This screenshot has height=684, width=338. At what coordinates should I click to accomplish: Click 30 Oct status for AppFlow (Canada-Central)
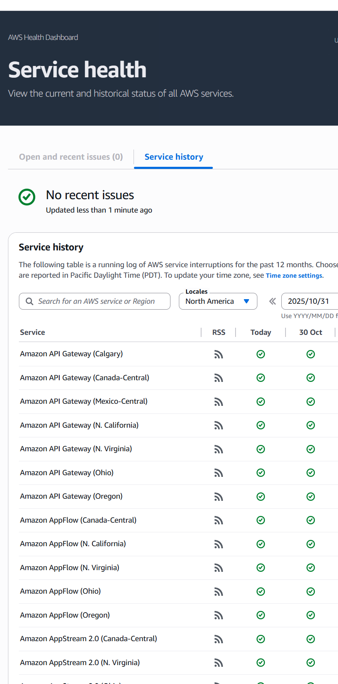(x=311, y=520)
